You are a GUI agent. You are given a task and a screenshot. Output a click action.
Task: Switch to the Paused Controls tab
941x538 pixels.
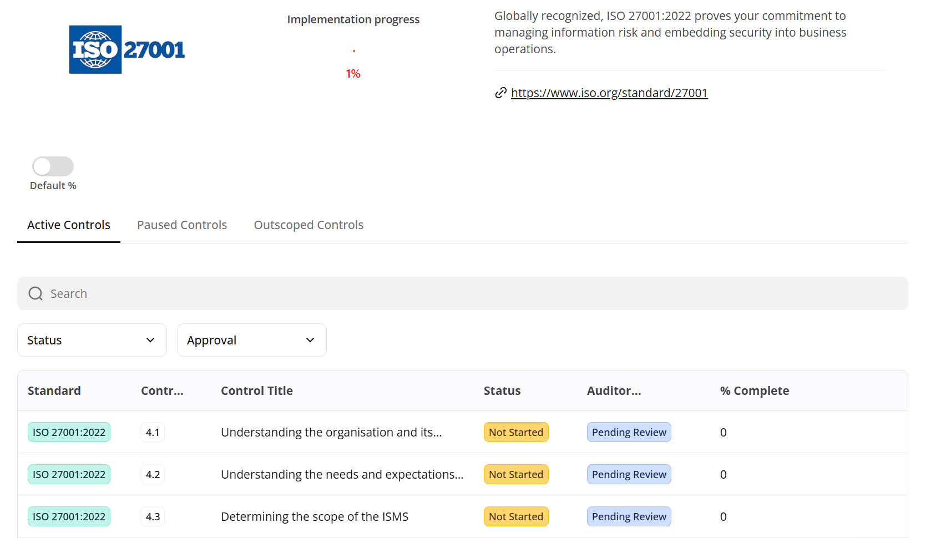click(x=182, y=225)
